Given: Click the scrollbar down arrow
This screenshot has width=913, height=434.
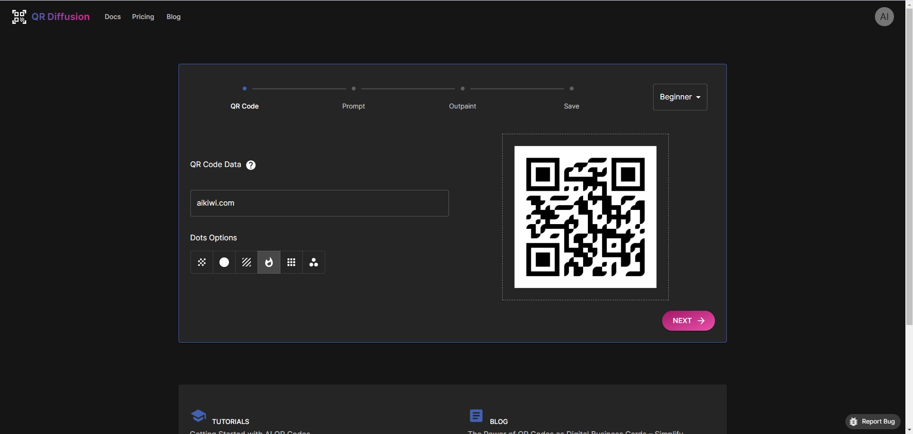Looking at the screenshot, I should 909,430.
